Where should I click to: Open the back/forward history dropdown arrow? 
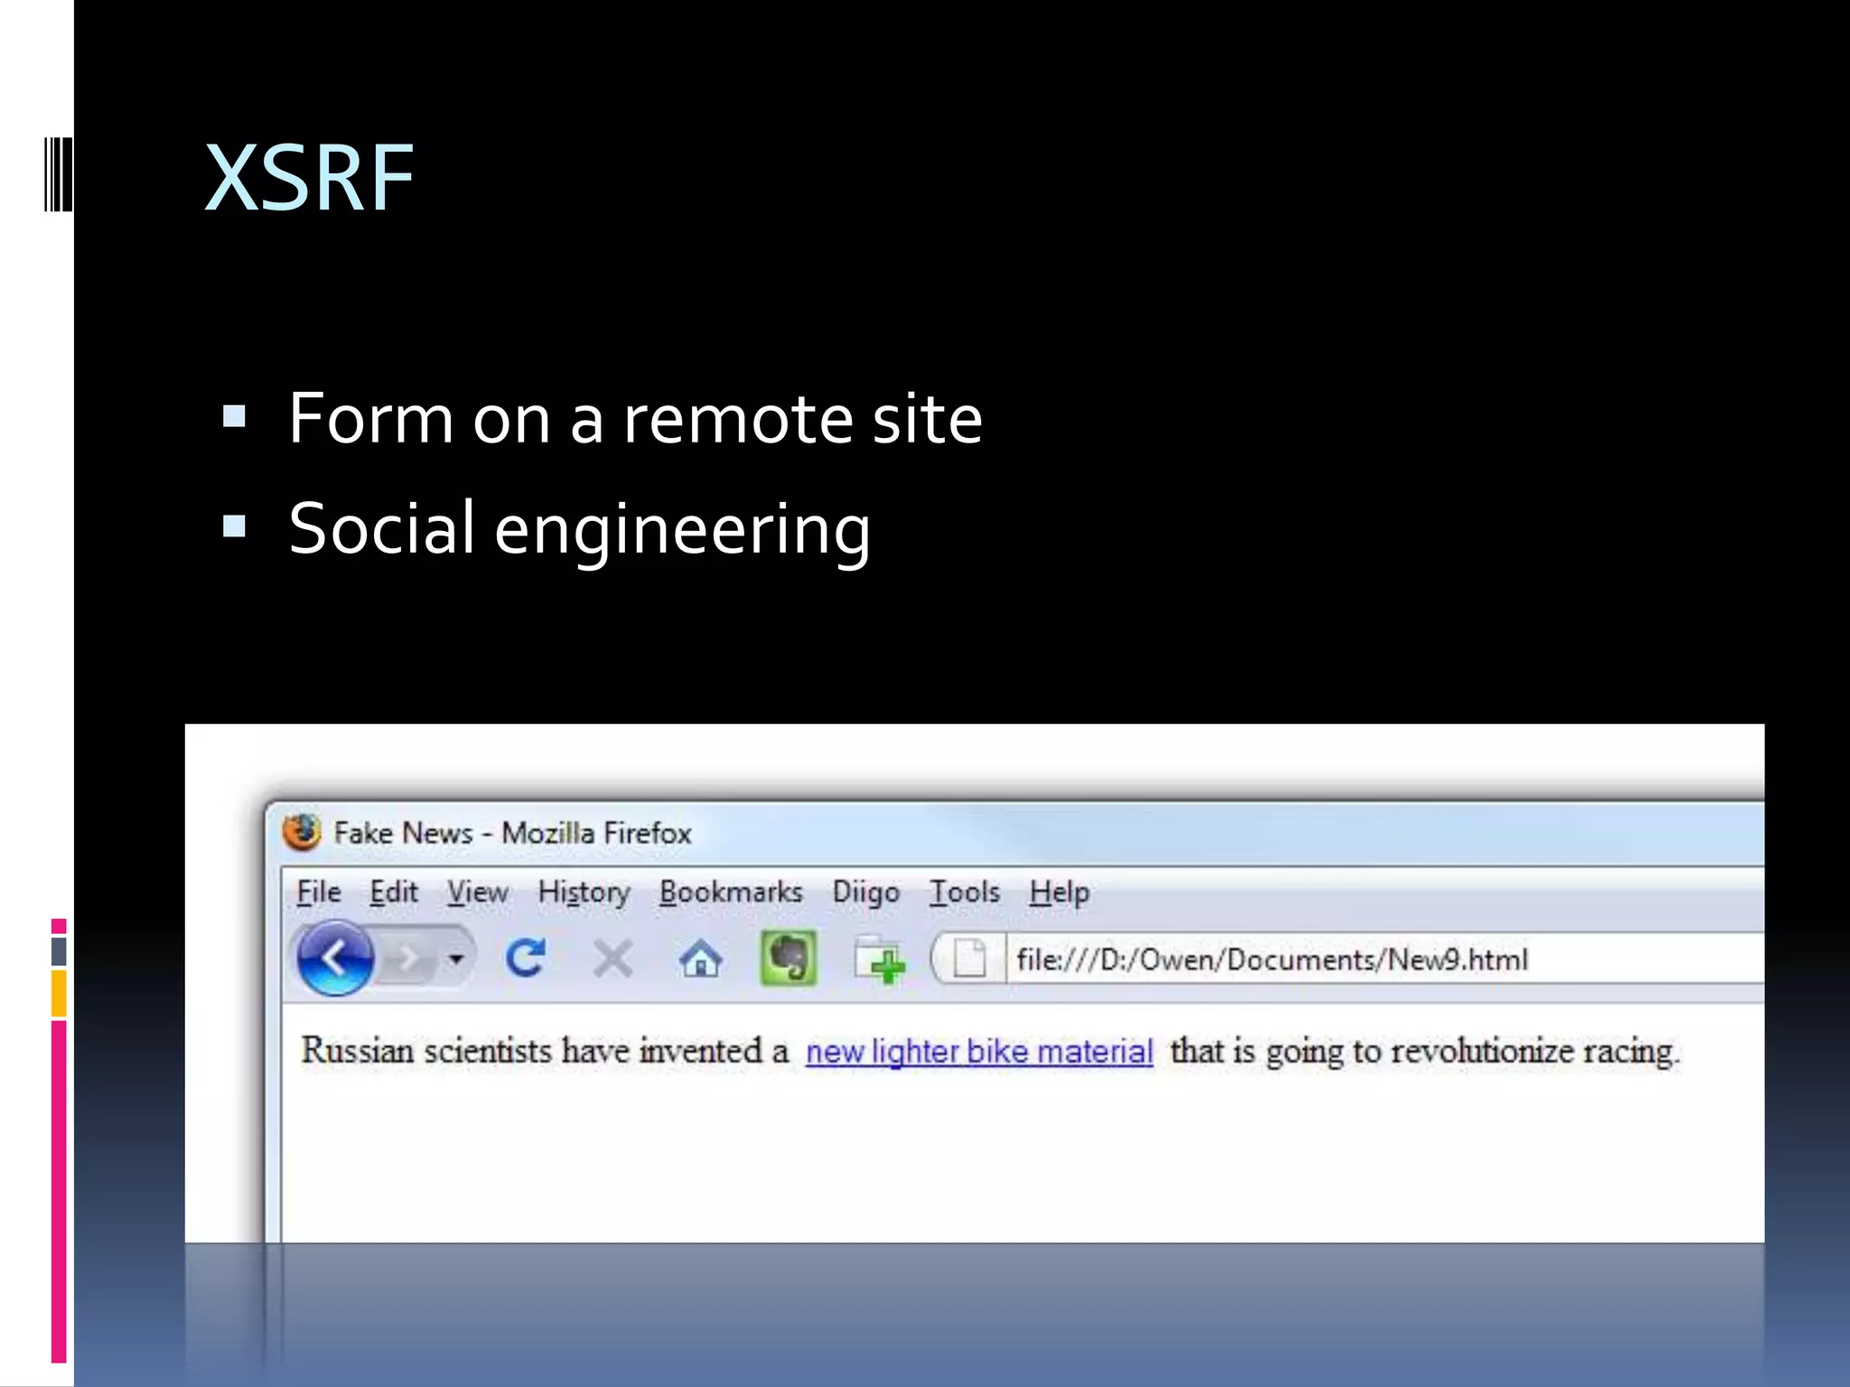click(457, 958)
